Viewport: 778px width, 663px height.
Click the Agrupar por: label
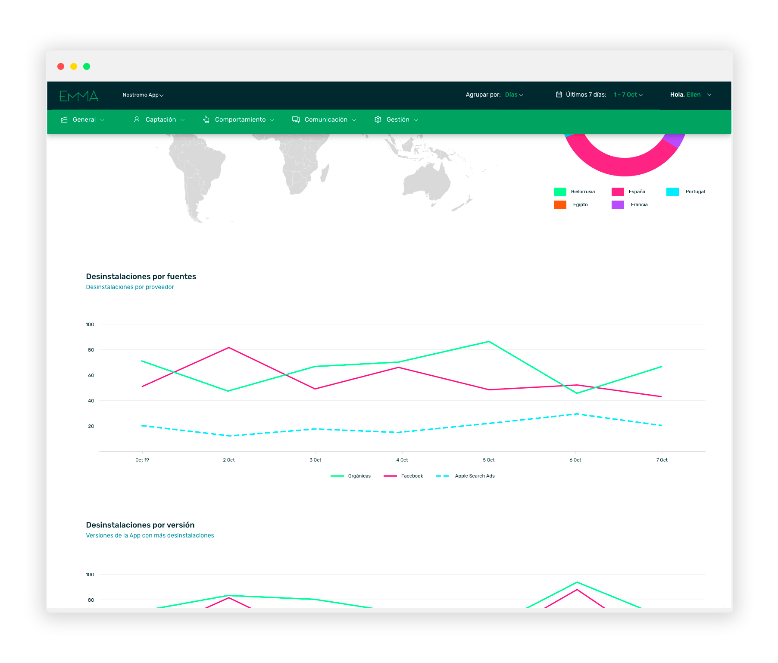(483, 94)
